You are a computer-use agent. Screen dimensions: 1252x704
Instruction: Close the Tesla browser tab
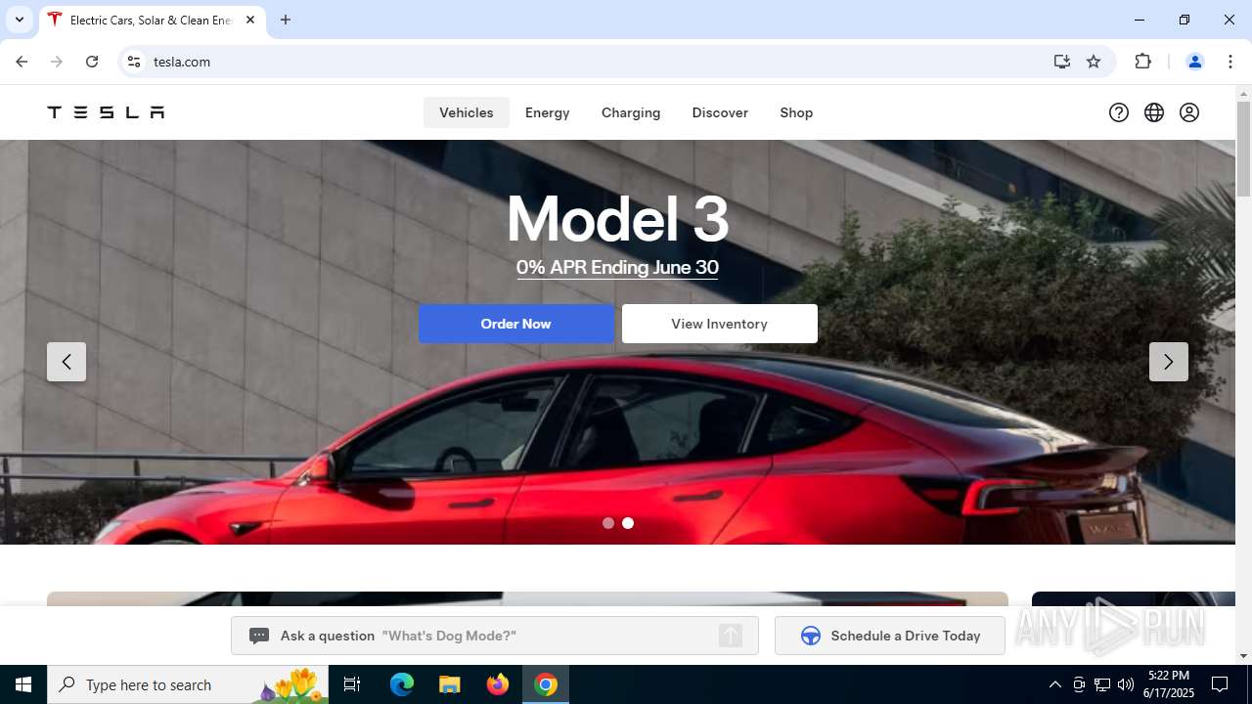pyautogui.click(x=250, y=20)
